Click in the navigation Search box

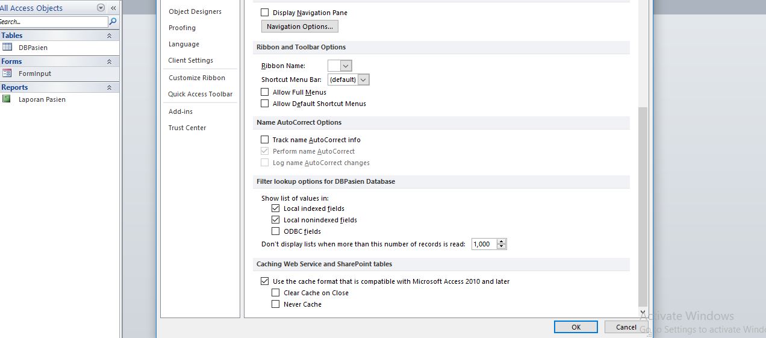53,22
